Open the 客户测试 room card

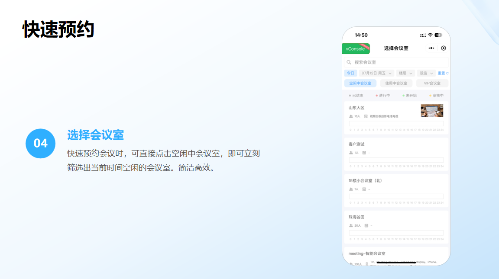(396, 154)
